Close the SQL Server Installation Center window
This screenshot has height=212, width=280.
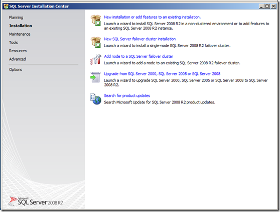[273, 6]
